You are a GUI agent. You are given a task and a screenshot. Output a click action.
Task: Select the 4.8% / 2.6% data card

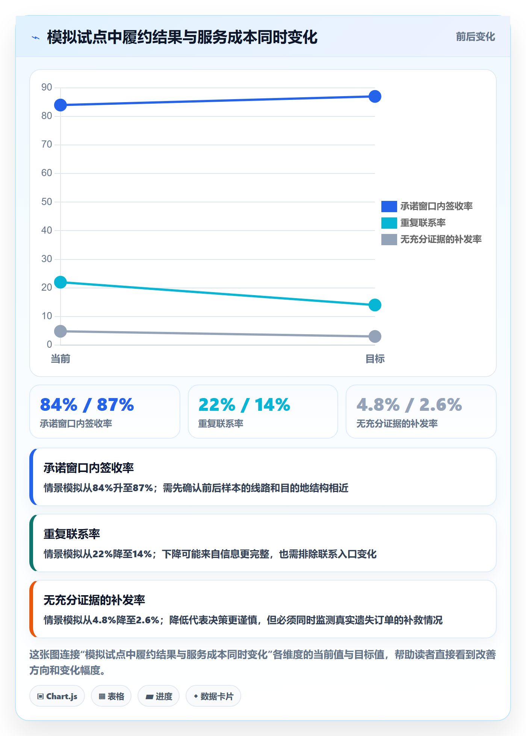point(421,412)
